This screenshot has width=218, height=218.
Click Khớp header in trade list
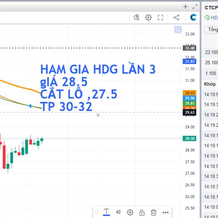(210, 84)
